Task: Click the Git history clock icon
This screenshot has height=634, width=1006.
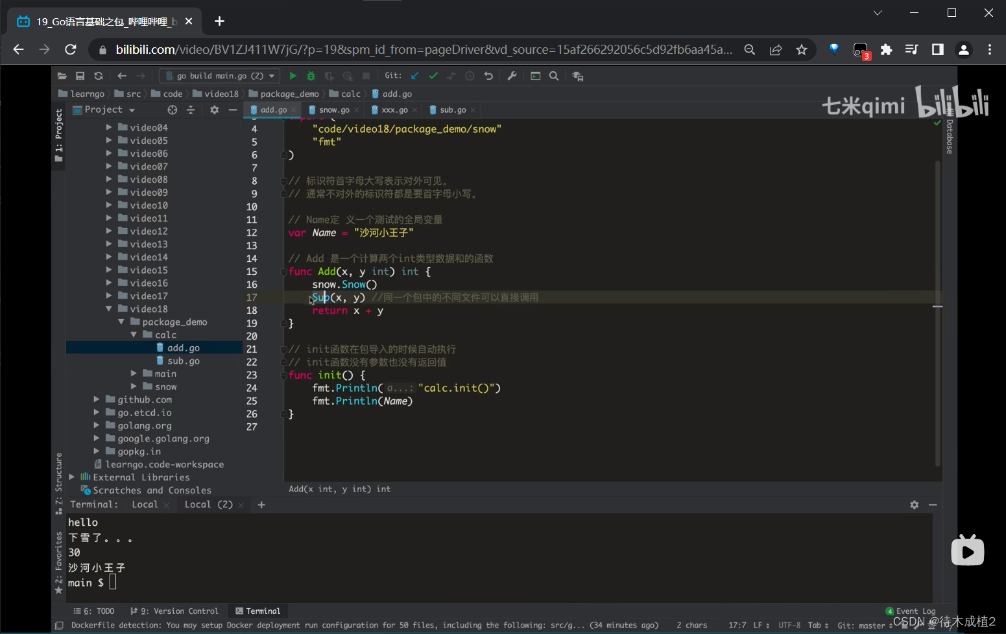Action: [x=470, y=76]
